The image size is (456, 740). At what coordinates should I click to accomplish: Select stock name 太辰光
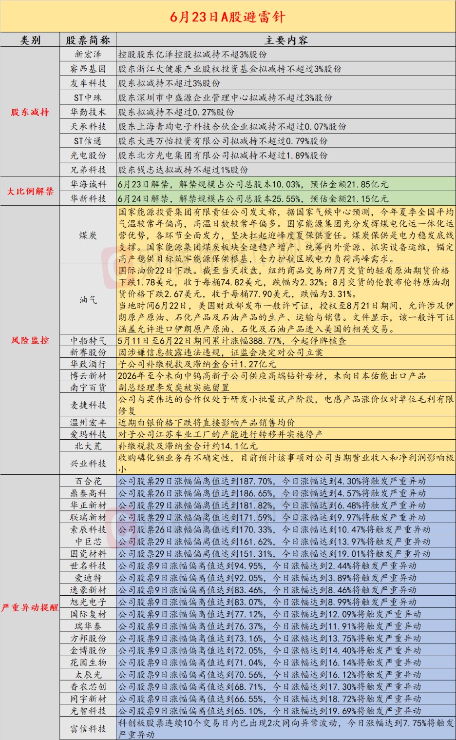(88, 675)
